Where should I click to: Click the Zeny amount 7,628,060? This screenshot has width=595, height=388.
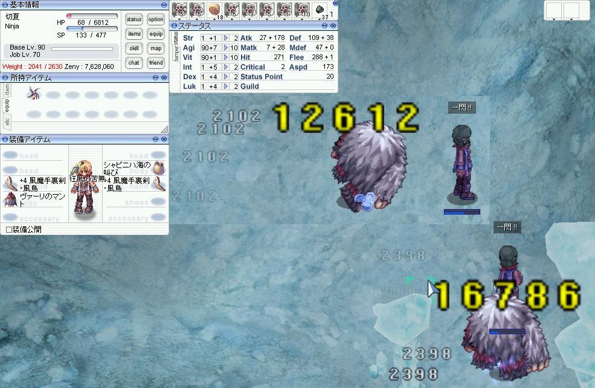[x=99, y=66]
